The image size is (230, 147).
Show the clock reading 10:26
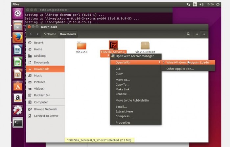pos(210,4)
